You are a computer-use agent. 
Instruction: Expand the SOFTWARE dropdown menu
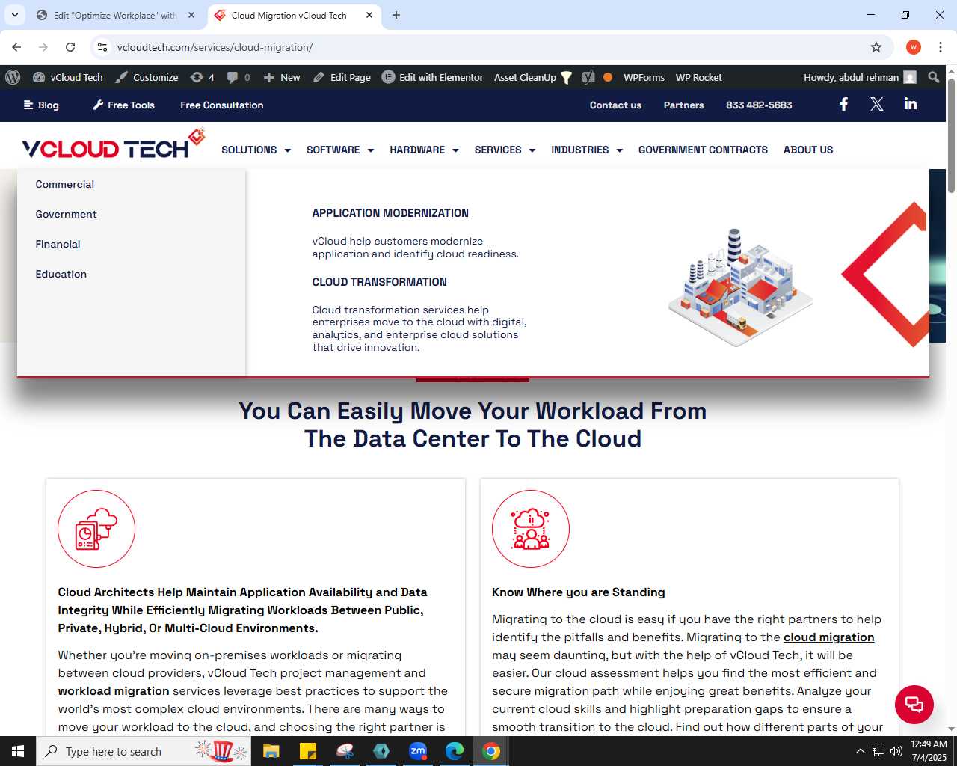340,150
